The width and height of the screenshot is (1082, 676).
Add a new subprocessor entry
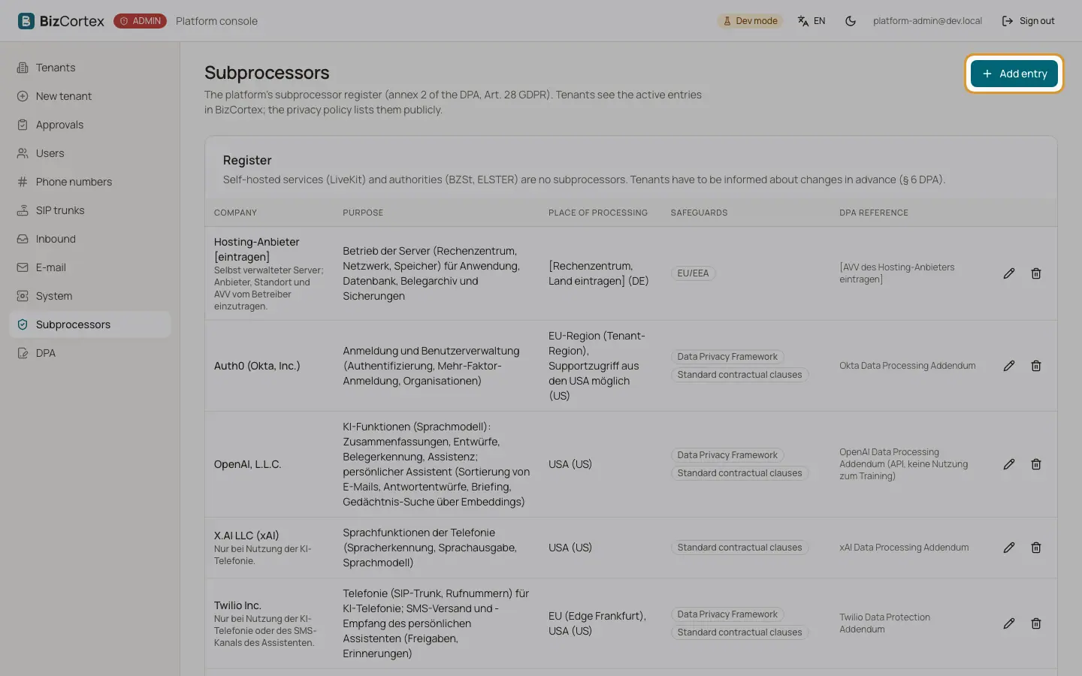click(1014, 74)
